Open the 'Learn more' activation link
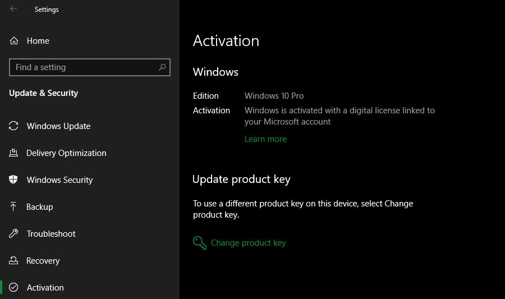Screen dimensions: 505x299 point(265,139)
